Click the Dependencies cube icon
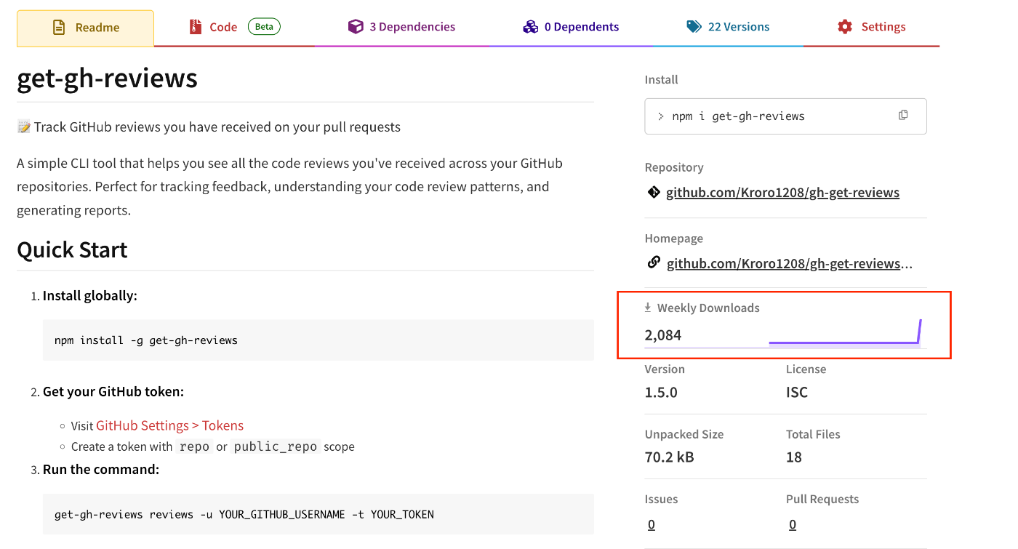The height and width of the screenshot is (549, 1018). coord(355,27)
